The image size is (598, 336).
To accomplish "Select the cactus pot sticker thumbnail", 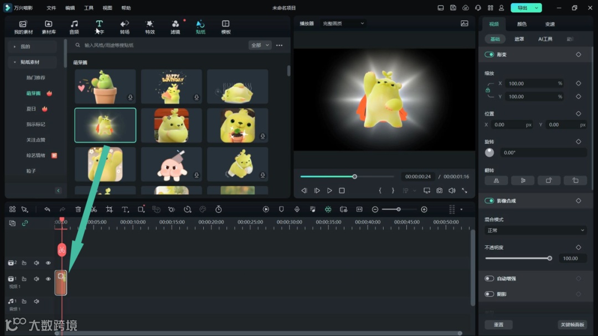I will 105,86.
